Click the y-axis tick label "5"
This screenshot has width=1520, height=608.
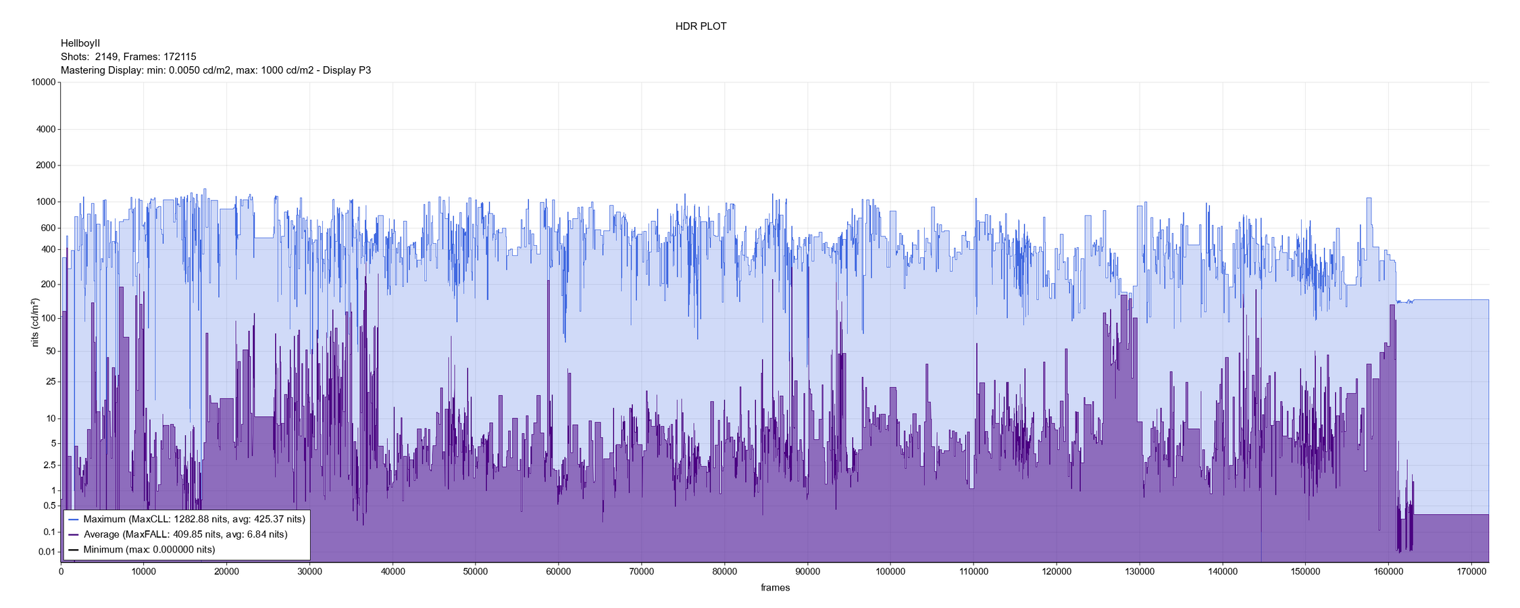coord(53,444)
